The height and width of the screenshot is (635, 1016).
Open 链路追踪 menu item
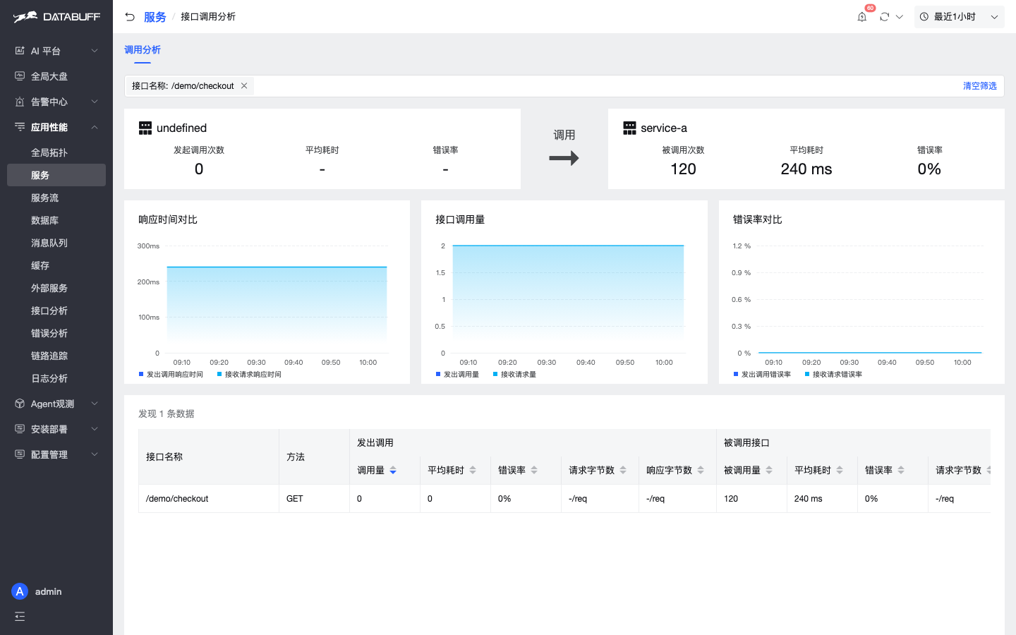point(56,356)
